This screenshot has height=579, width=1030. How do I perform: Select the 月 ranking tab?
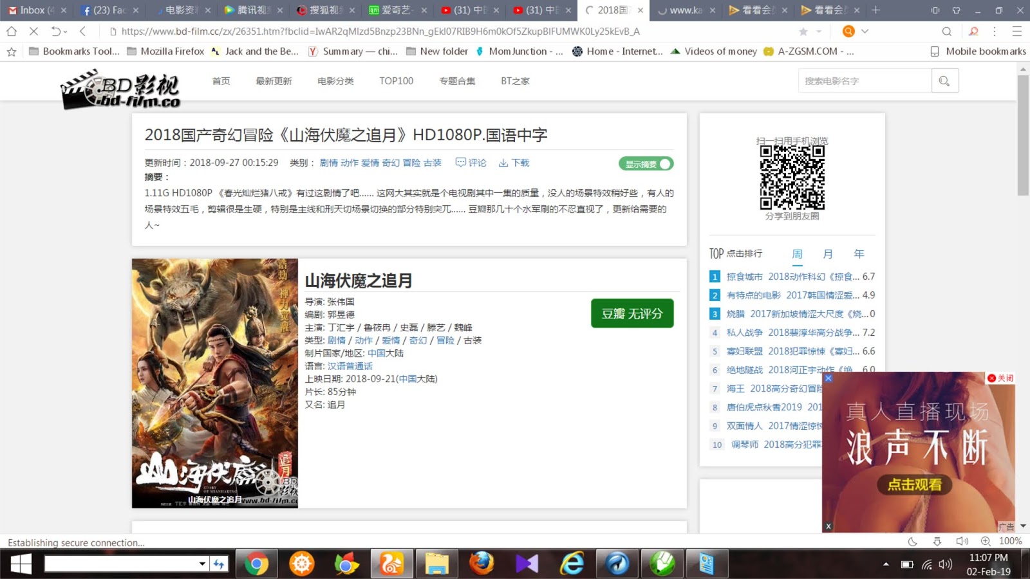(x=828, y=254)
